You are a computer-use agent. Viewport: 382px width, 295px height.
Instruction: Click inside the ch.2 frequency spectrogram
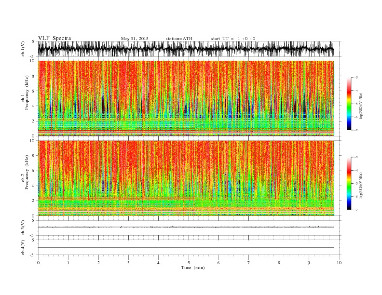(x=186, y=178)
